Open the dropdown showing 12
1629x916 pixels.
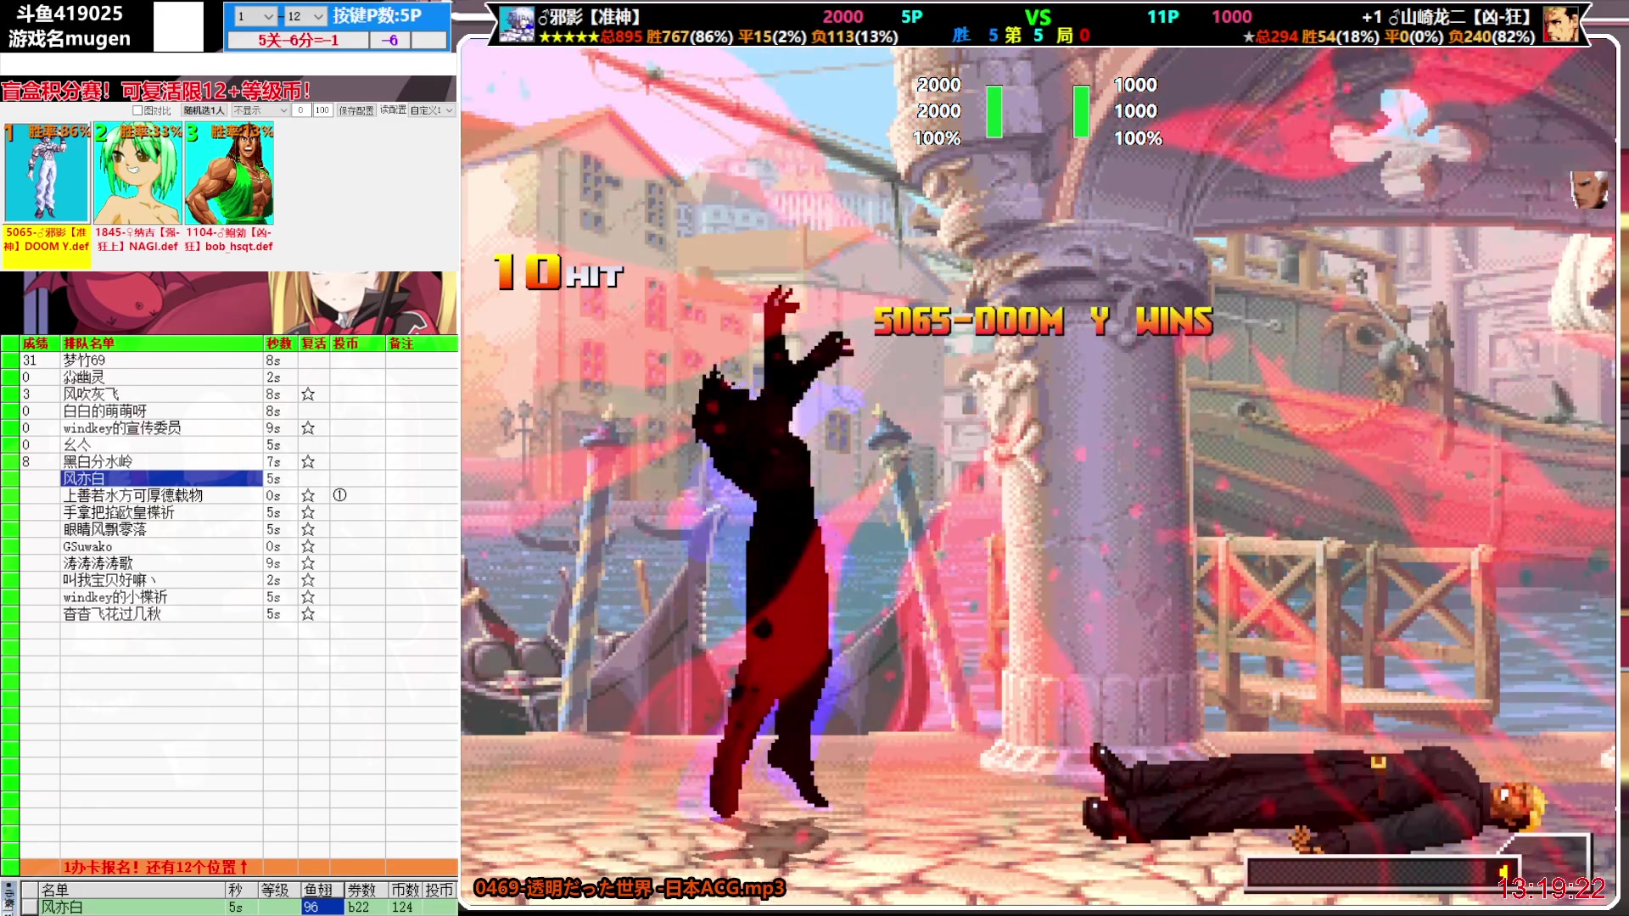305,16
